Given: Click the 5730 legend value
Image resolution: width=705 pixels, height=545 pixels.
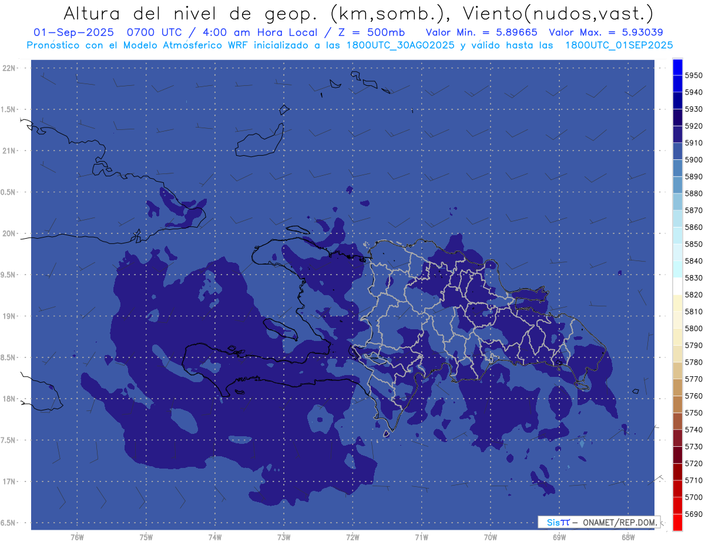Looking at the screenshot, I should tap(694, 447).
